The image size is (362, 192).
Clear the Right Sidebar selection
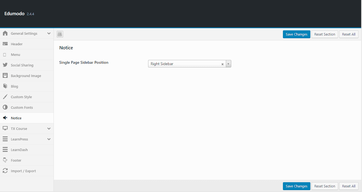[x=222, y=64]
